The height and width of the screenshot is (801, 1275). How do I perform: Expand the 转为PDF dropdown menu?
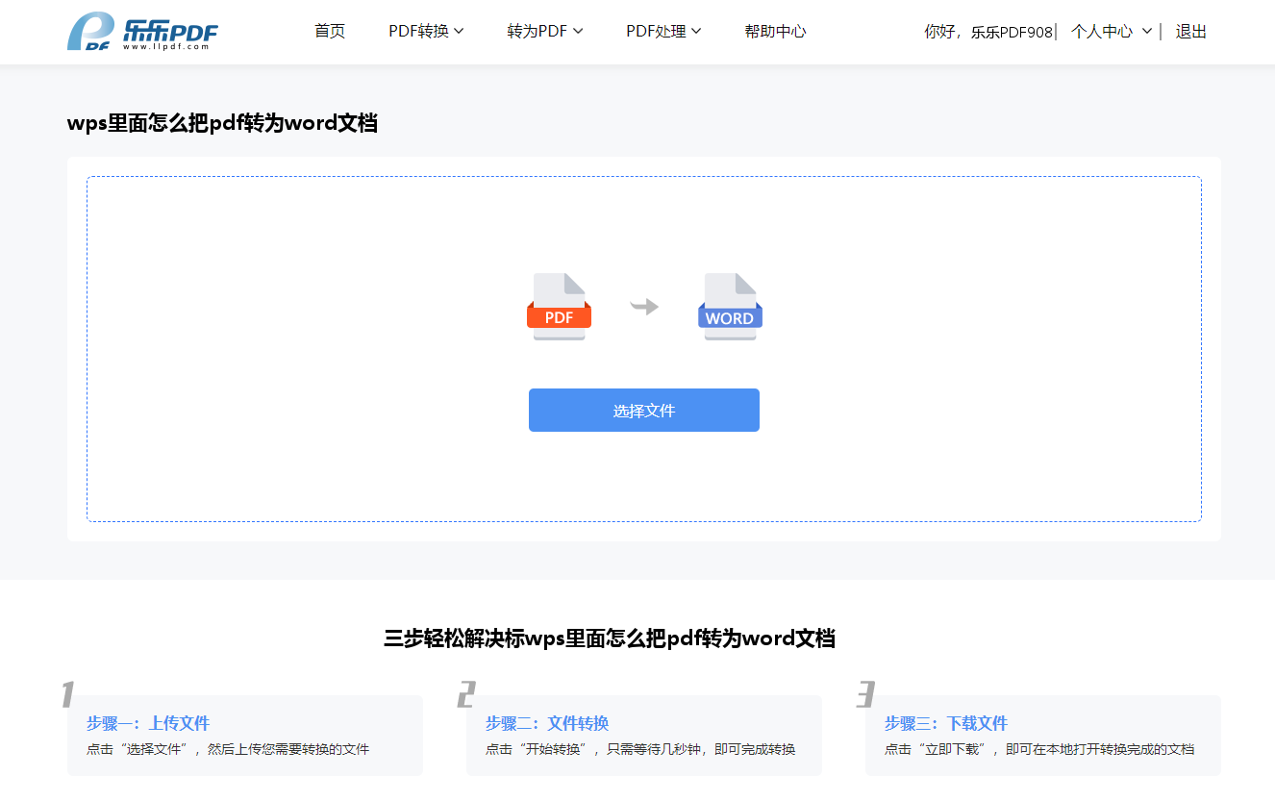545,32
